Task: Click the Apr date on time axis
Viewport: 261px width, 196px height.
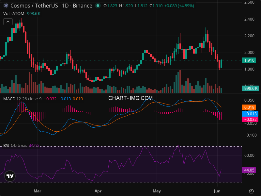Action: pyautogui.click(x=98, y=191)
